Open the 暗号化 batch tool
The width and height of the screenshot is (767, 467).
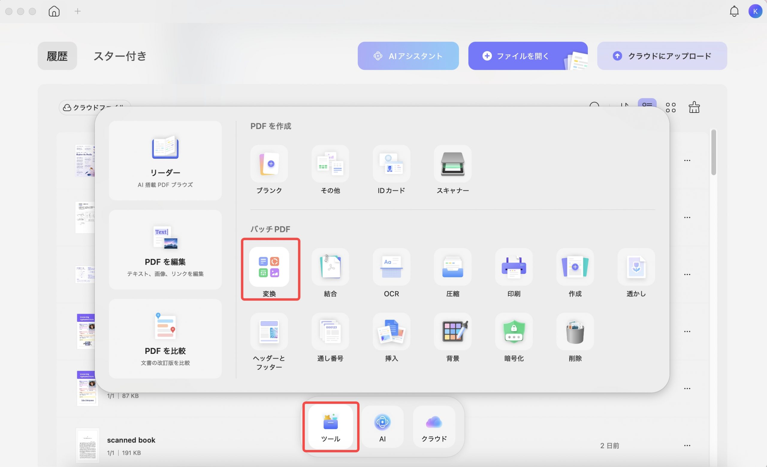514,331
